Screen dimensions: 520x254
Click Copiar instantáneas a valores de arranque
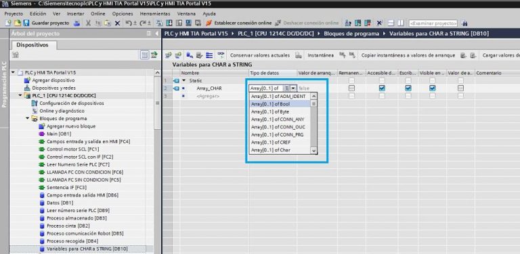point(408,55)
